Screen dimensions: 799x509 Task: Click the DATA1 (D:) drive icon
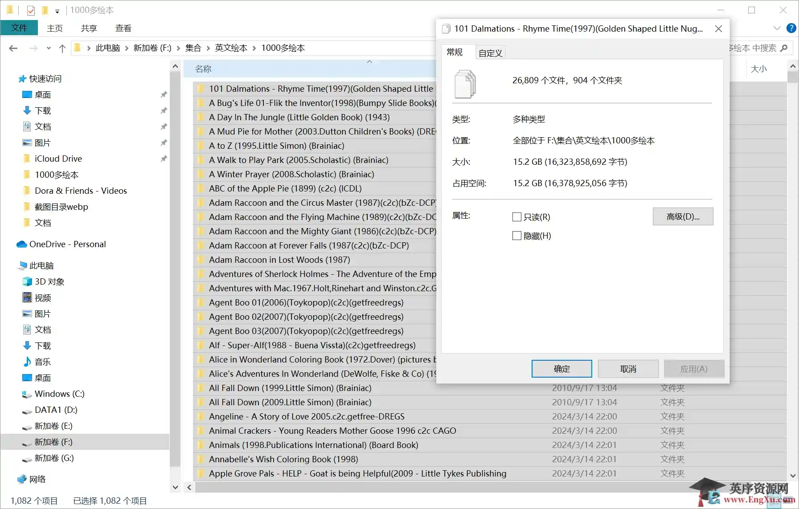coord(27,411)
